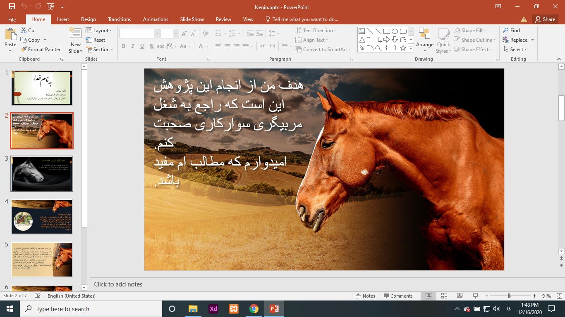
Task: Expand the Select dropdown in Editing
Action: click(x=516, y=50)
